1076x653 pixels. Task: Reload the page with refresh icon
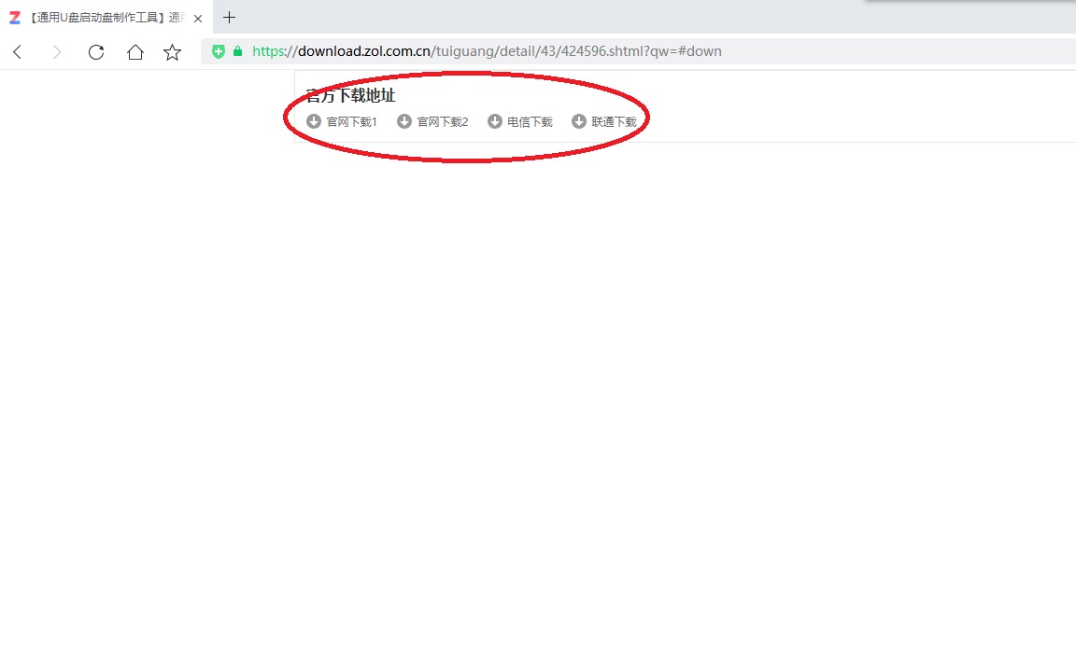[96, 52]
